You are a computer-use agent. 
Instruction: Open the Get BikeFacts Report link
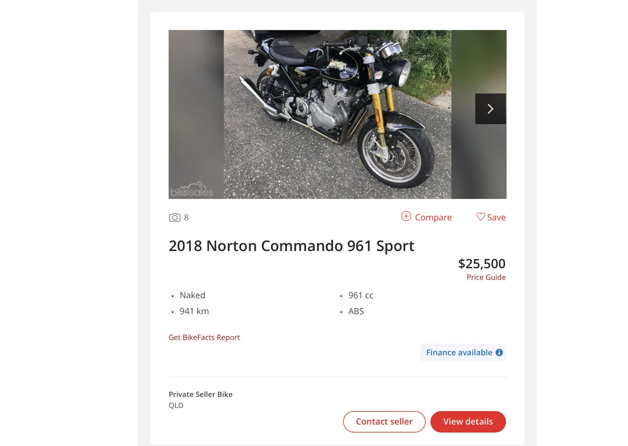pyautogui.click(x=204, y=337)
